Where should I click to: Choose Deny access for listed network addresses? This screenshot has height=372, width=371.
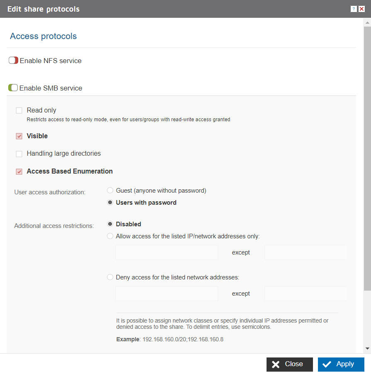pos(110,277)
